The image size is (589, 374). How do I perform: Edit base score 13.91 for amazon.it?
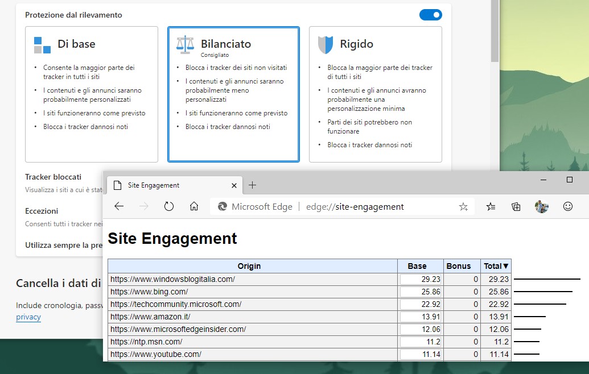(421, 317)
